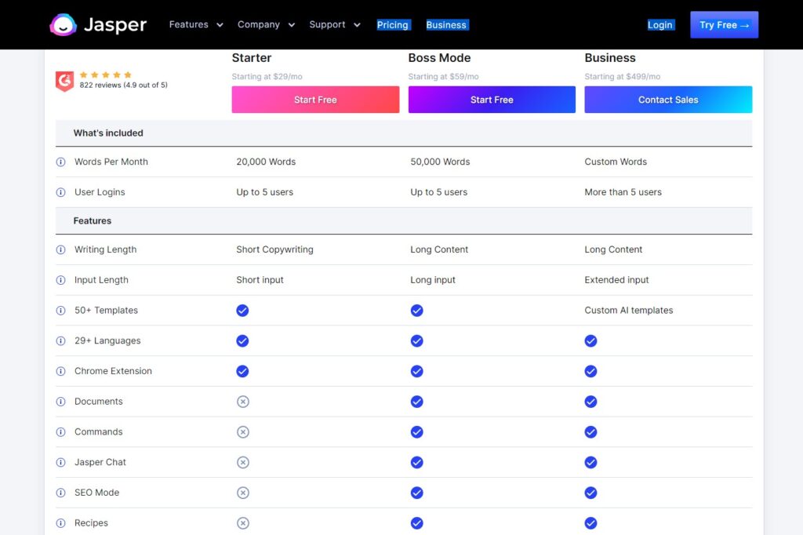Click the info icon beside SEO Mode

click(x=61, y=493)
